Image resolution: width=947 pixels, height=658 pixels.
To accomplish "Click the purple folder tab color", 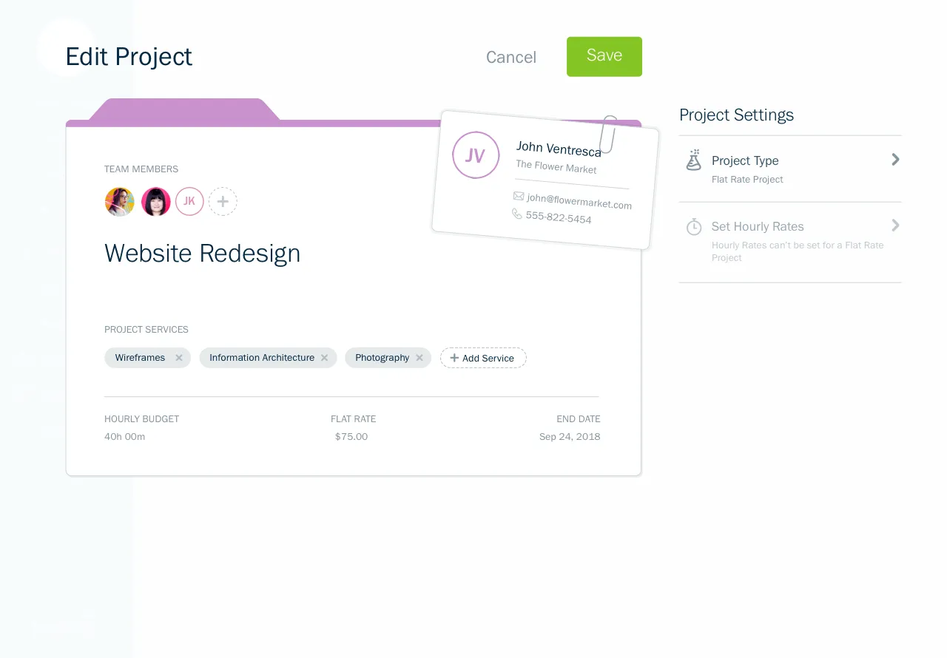I will 183,111.
